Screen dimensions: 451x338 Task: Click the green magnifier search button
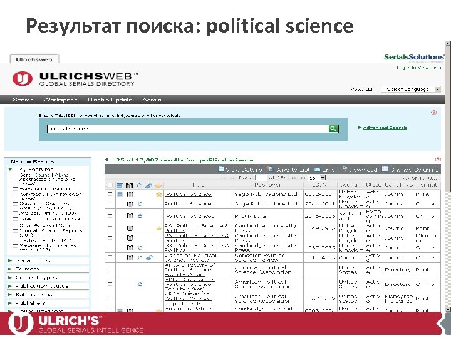(x=333, y=128)
